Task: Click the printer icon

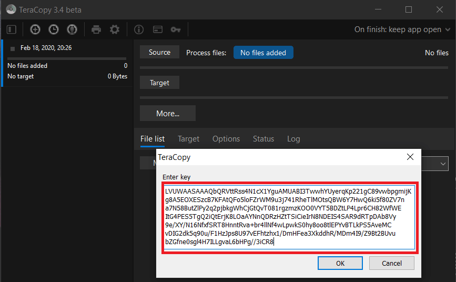Action: point(96,29)
